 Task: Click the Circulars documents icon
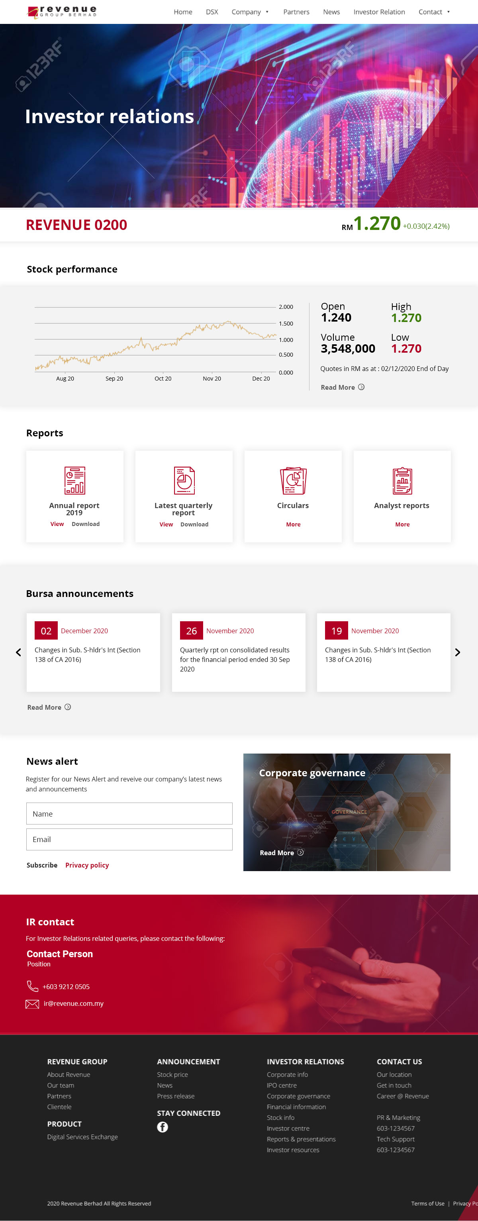(293, 480)
